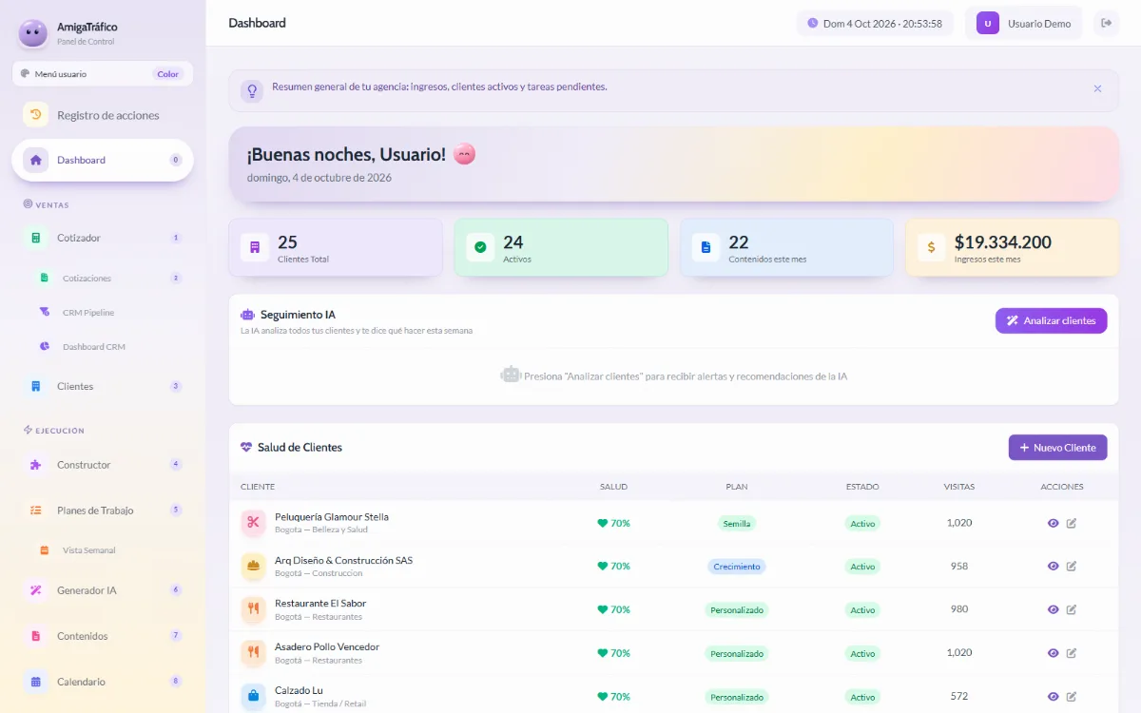Click the Clientes building icon
Screen dimensions: 1141x713
[35, 386]
